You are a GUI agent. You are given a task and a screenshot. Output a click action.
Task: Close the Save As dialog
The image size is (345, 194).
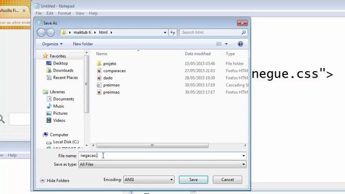(x=242, y=23)
